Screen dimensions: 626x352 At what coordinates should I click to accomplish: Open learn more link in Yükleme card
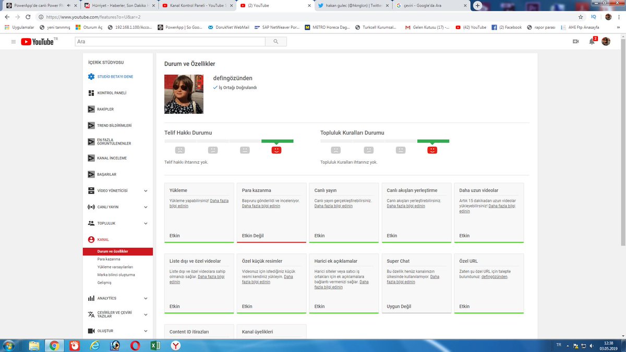(x=199, y=203)
